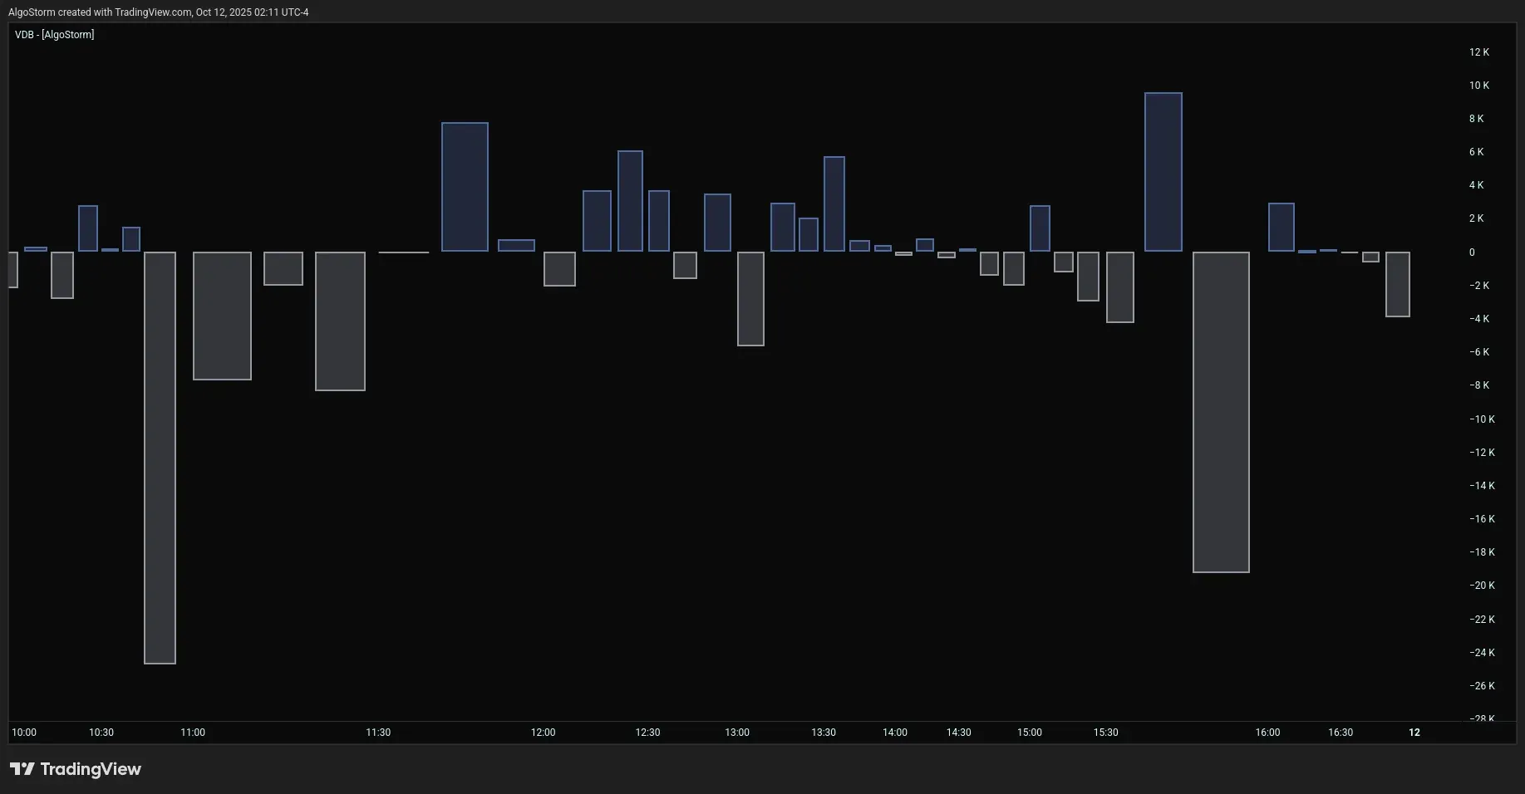This screenshot has width=1525, height=794.
Task: Click the large positive bar near 15:30
Action: click(1163, 170)
